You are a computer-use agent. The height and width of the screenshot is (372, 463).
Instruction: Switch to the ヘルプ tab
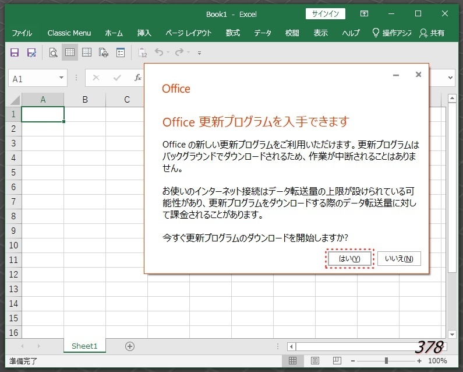click(351, 33)
